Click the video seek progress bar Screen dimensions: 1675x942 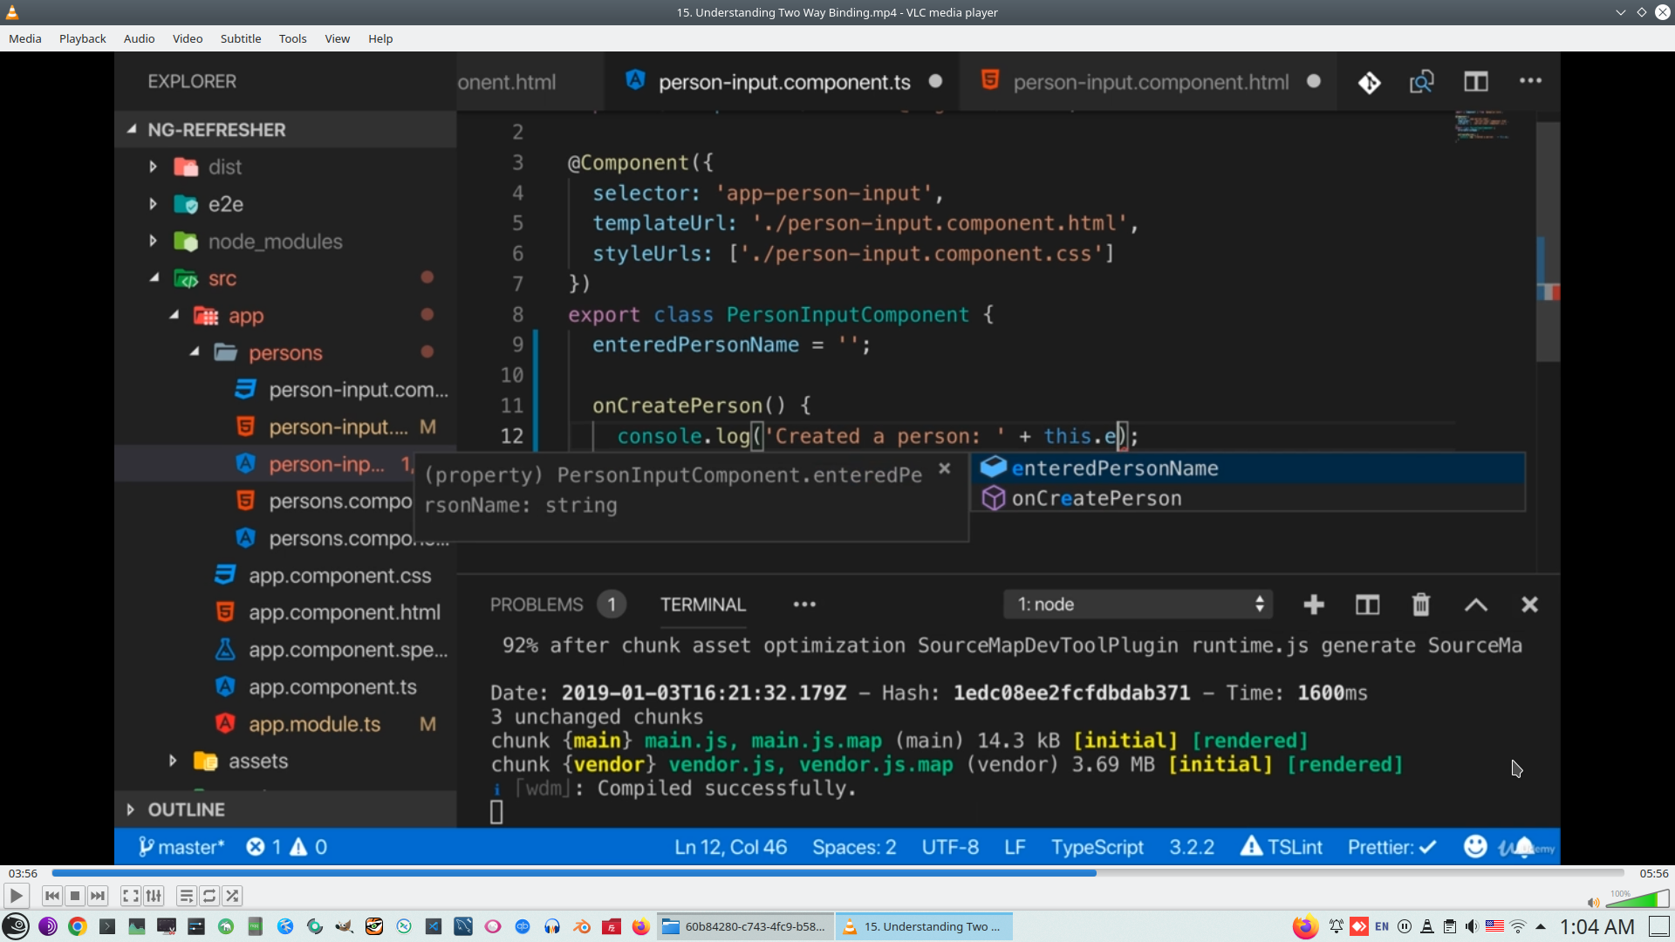(837, 873)
